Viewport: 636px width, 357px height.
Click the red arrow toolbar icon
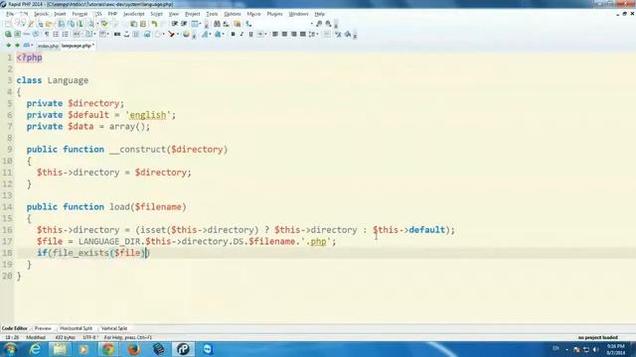[x=172, y=35]
